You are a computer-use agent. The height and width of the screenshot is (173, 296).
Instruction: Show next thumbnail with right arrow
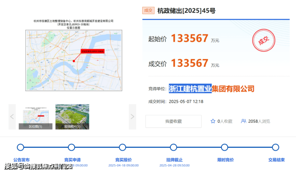pos(132,116)
